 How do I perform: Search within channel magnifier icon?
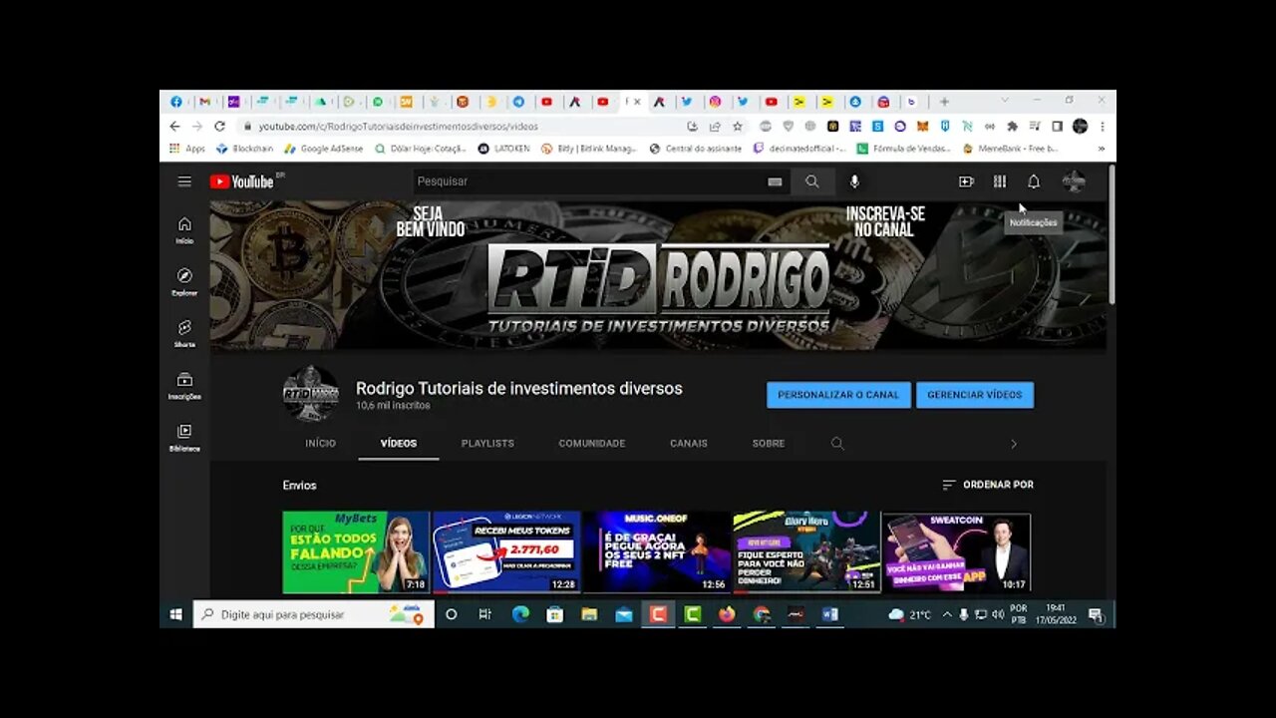point(837,444)
